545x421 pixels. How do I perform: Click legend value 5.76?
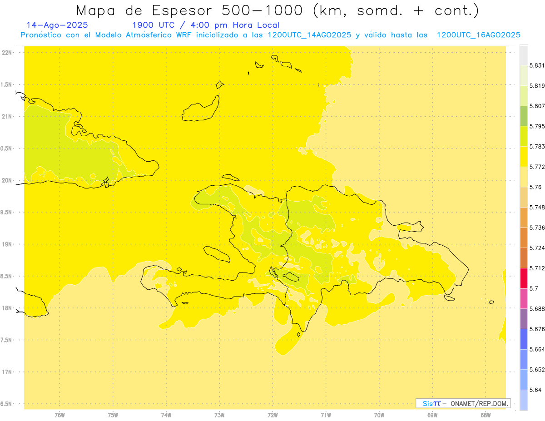(x=535, y=187)
